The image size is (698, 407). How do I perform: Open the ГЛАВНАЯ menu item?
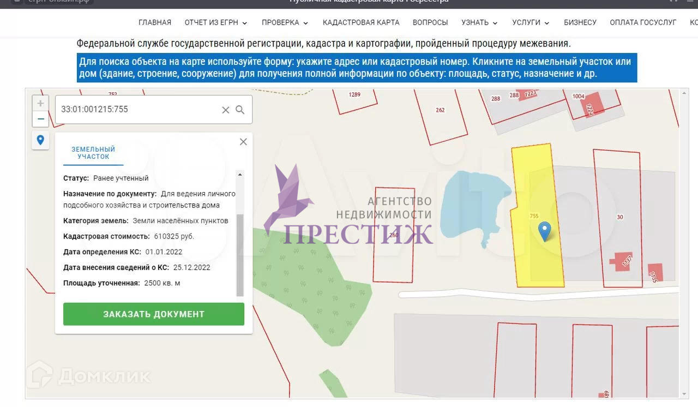pos(155,22)
